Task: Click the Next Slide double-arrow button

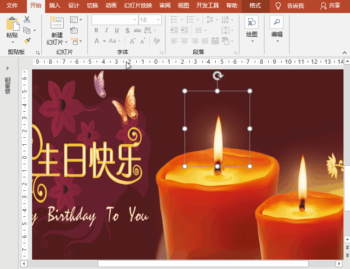Action: point(347,255)
